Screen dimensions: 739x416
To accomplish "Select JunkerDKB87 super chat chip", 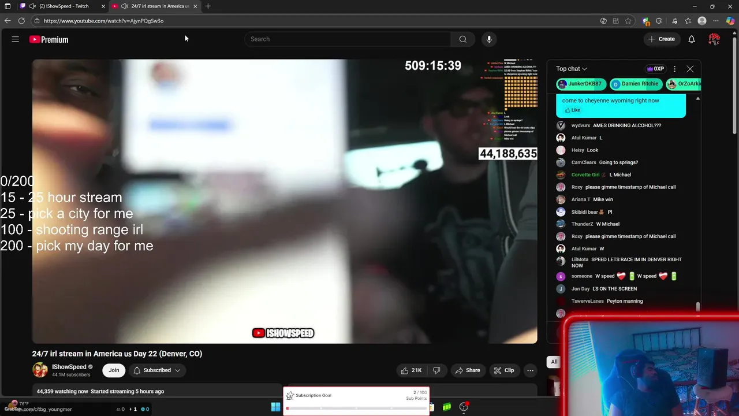I will (x=581, y=84).
